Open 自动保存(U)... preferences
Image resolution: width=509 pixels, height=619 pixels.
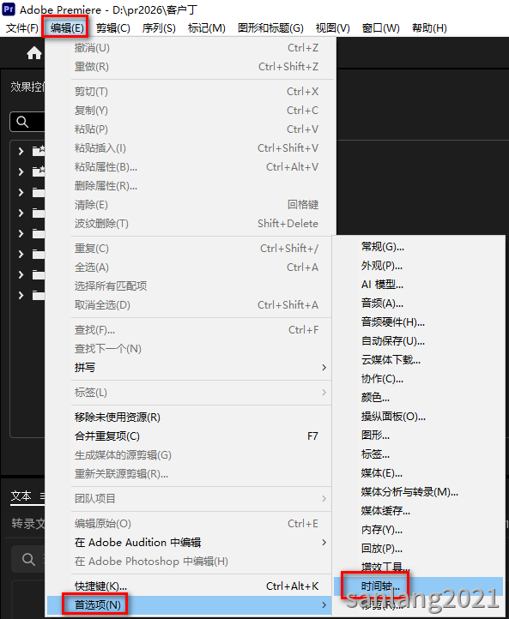[419, 341]
